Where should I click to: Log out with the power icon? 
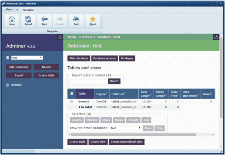coord(216,37)
